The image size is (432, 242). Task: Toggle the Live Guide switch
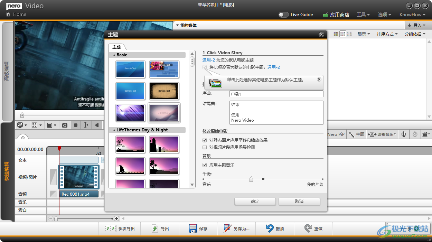pyautogui.click(x=283, y=15)
